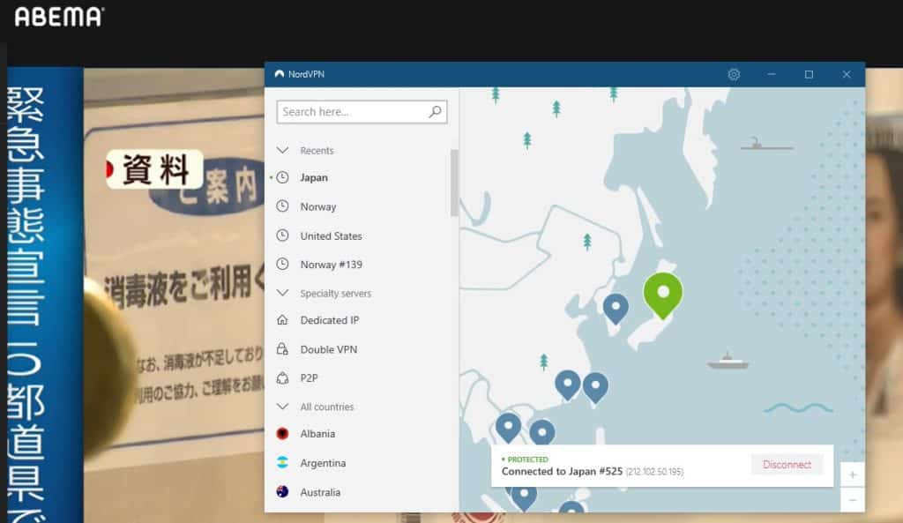Collapse the Recents section

pyautogui.click(x=282, y=150)
